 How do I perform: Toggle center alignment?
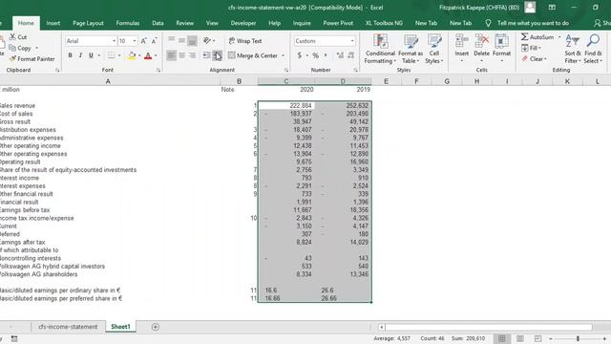(x=181, y=55)
